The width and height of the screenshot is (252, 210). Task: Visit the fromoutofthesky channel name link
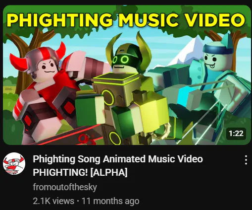coord(65,187)
